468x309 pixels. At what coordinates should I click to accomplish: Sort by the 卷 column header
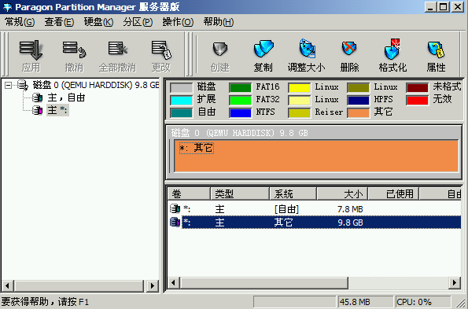(x=189, y=194)
